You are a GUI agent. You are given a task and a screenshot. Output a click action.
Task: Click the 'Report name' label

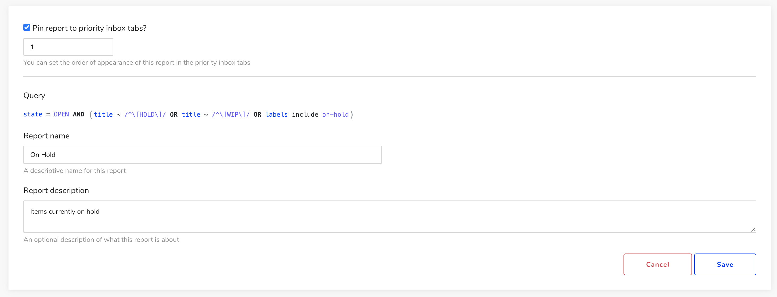(46, 136)
